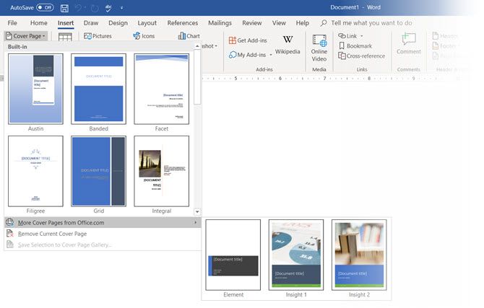Click the spelling check abc icon

[108, 8]
